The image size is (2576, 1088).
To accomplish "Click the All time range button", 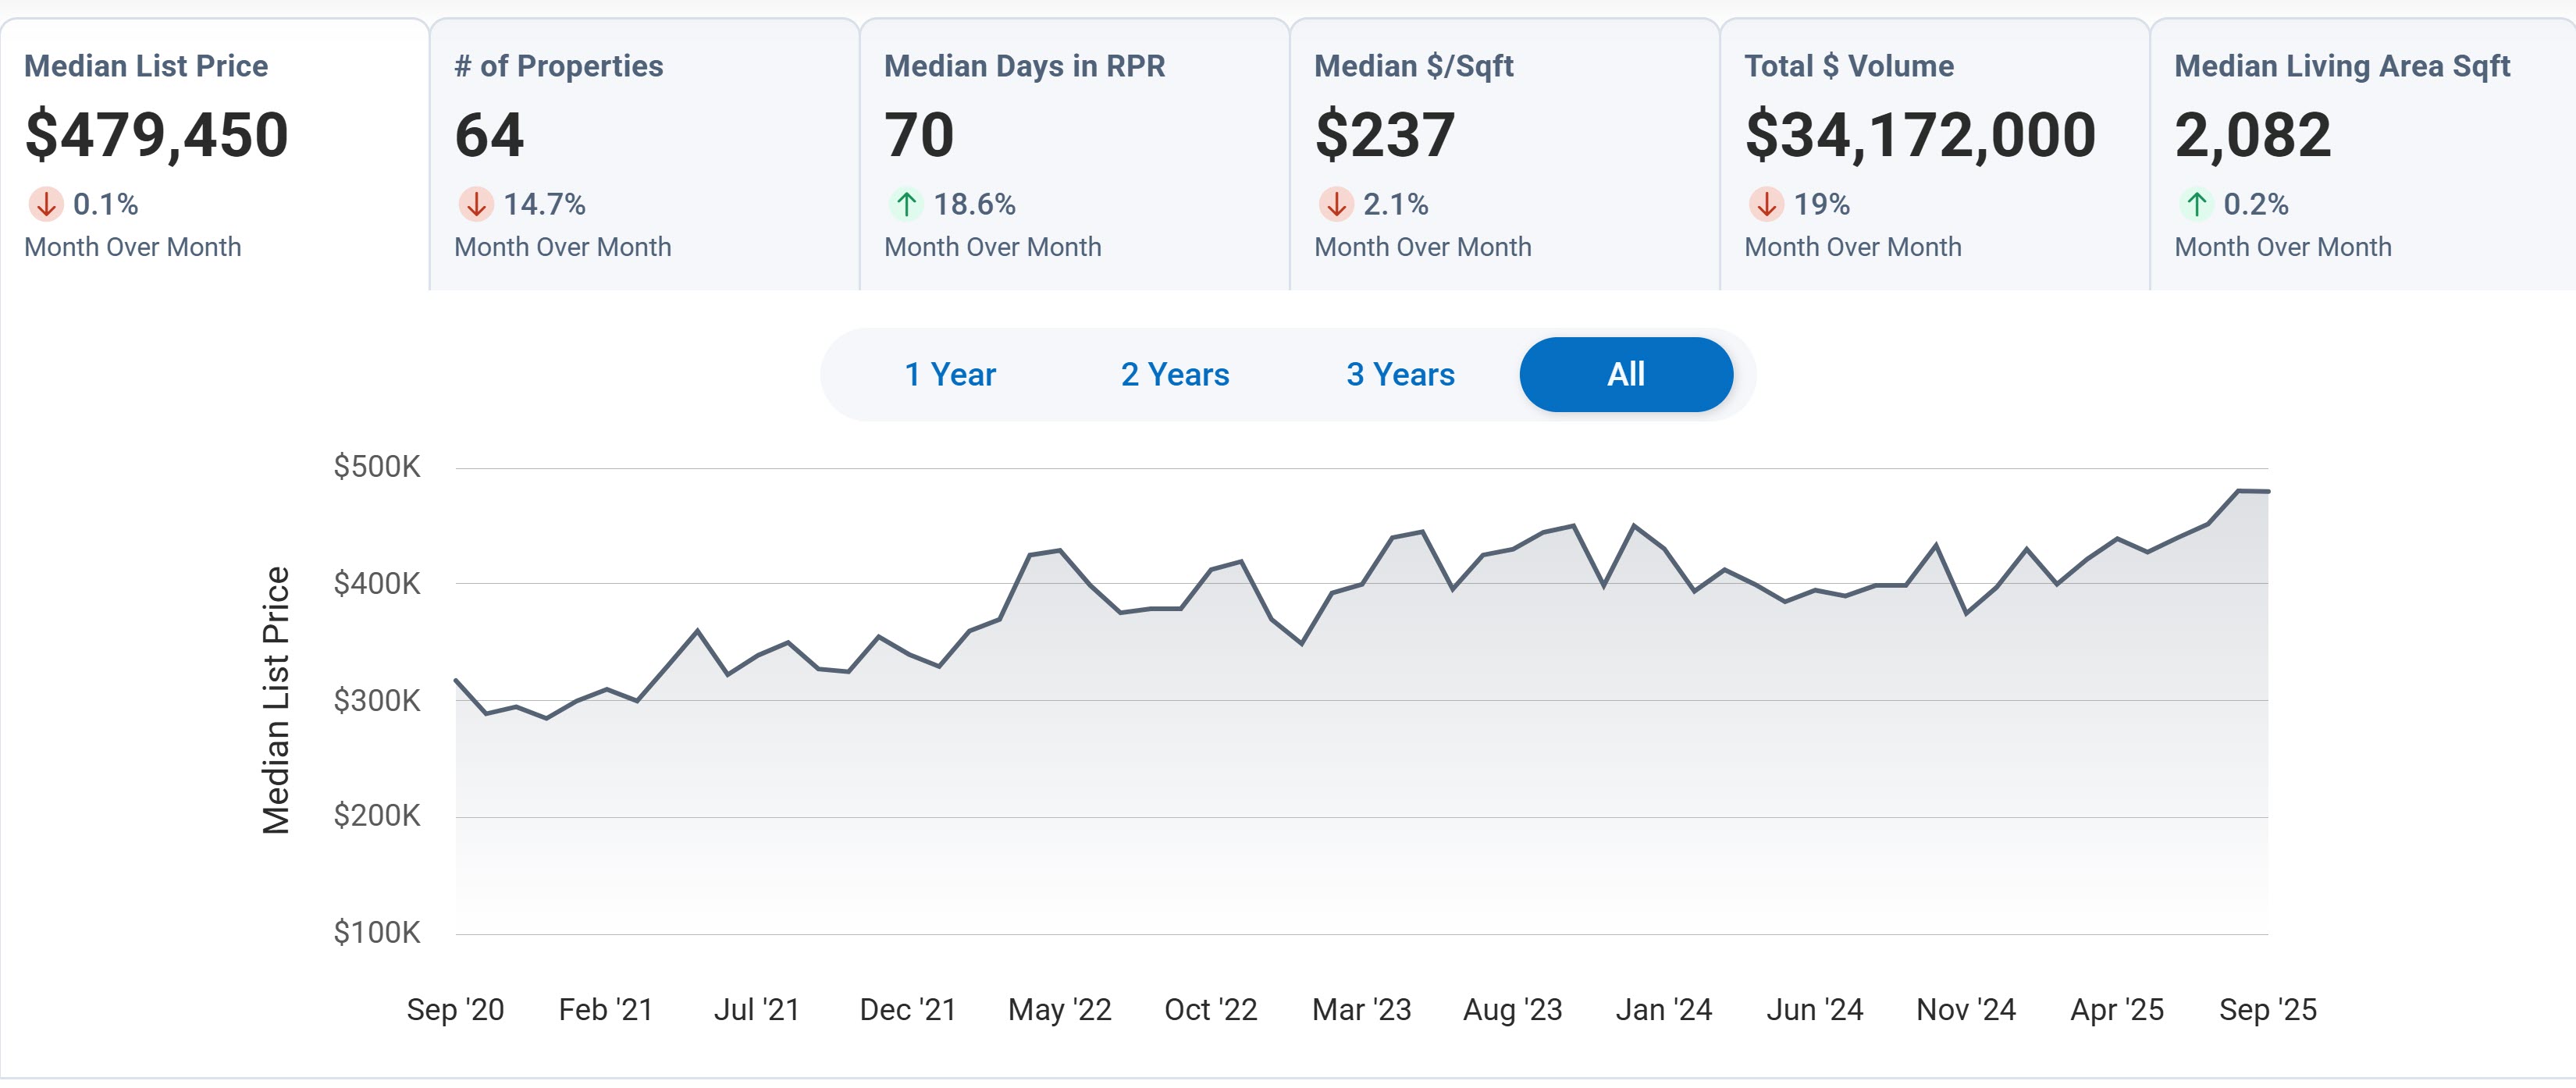I will point(1626,374).
